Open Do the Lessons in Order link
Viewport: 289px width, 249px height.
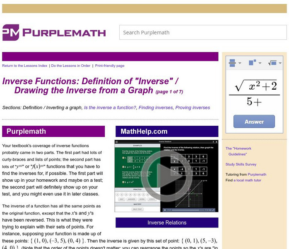[x=70, y=66]
